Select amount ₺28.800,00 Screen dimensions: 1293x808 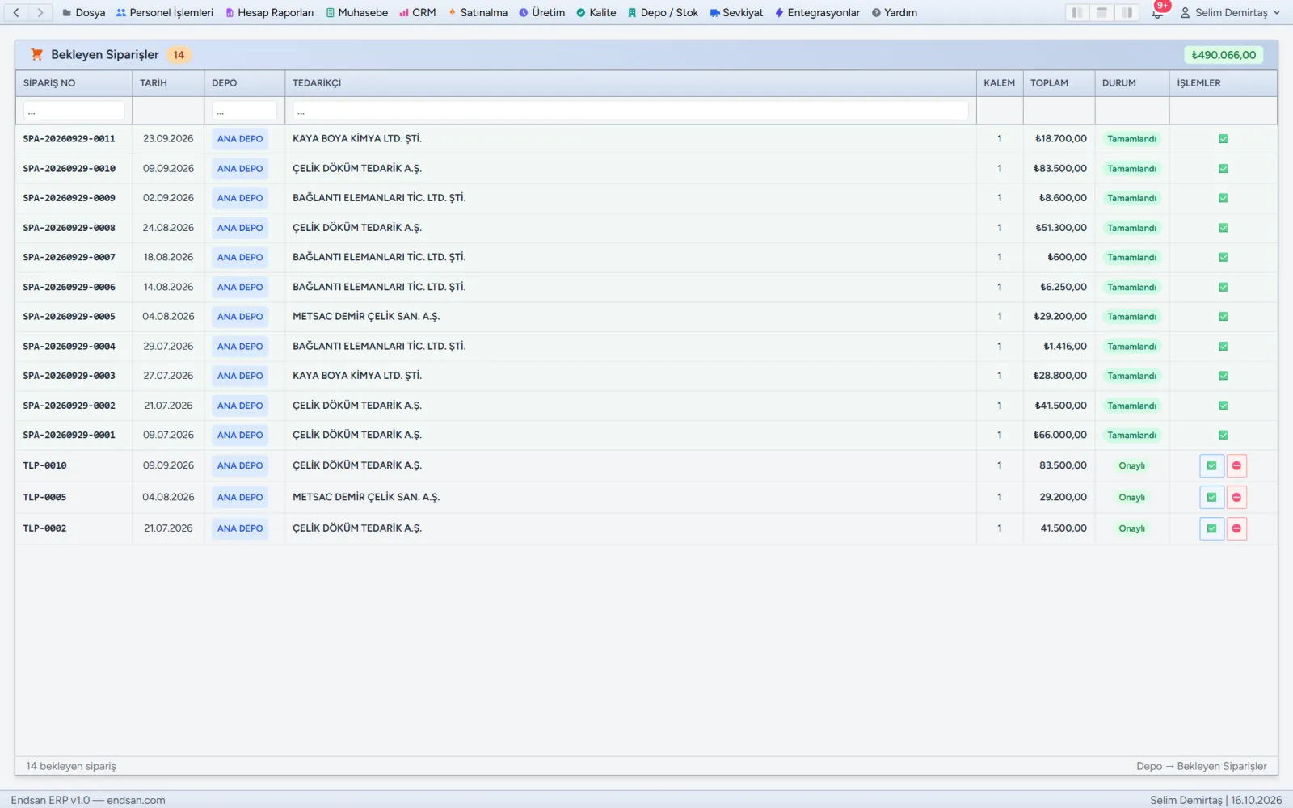click(1059, 376)
